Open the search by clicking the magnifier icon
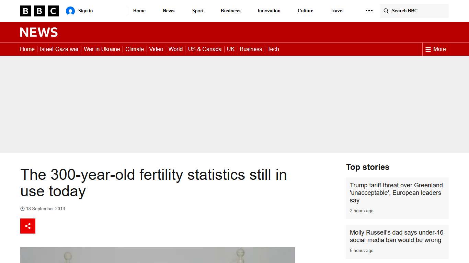 386,11
